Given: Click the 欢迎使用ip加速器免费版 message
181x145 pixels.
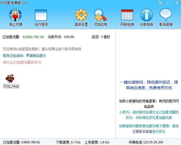Looking at the screenshot, I should pyautogui.click(x=42, y=49).
